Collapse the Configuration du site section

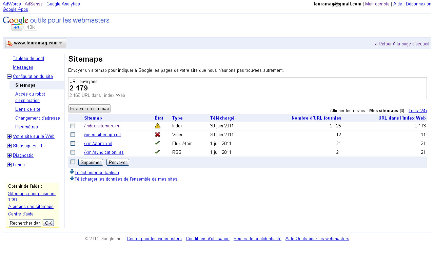(x=9, y=77)
